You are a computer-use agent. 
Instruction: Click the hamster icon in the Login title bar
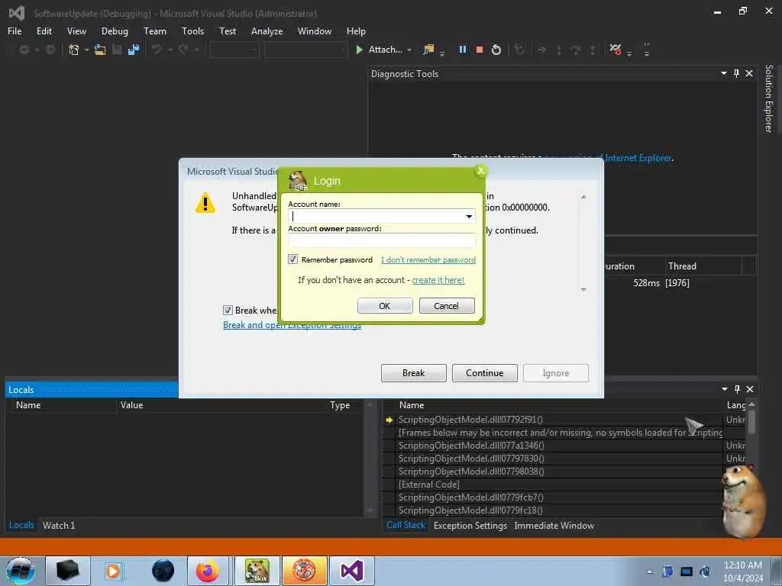tap(298, 180)
